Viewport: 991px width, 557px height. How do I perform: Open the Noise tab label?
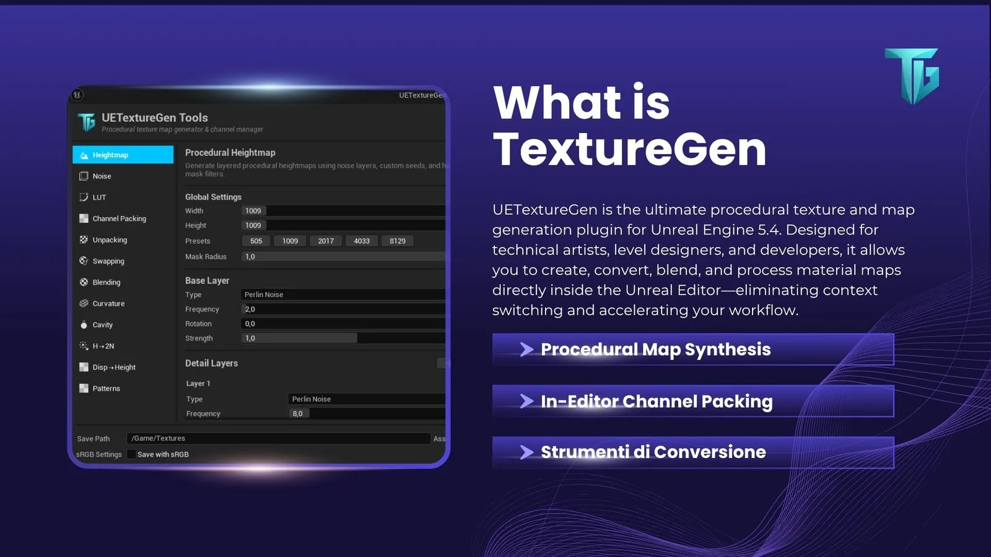pos(102,176)
